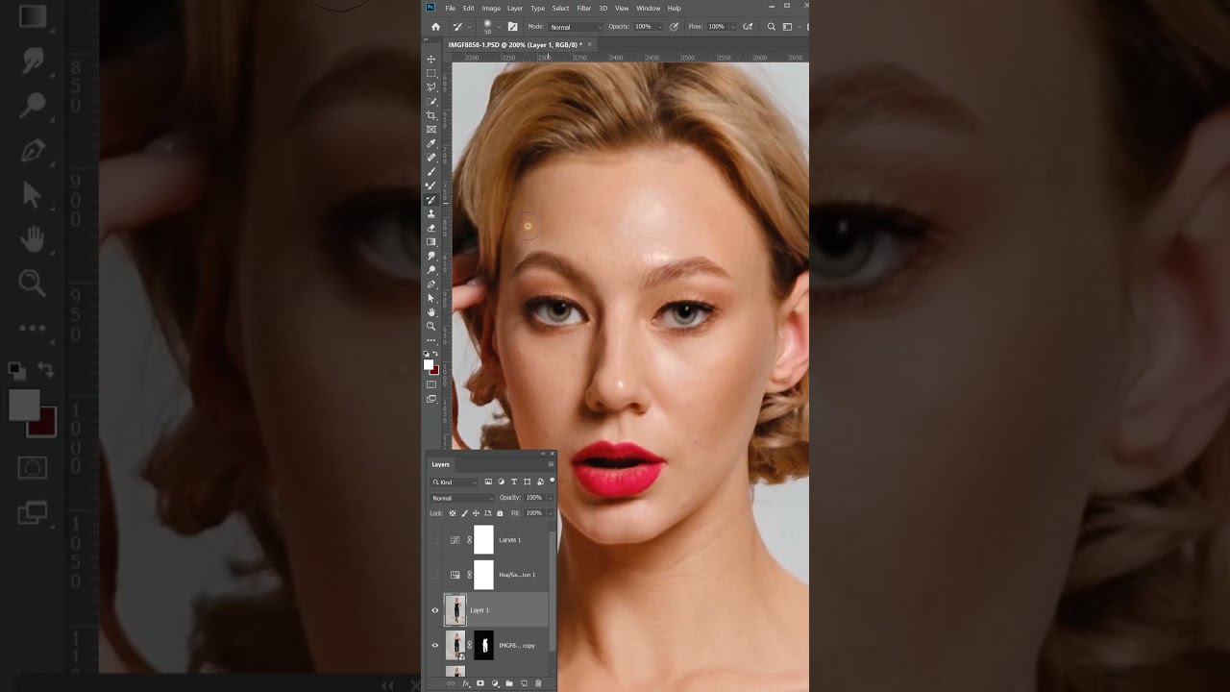Select the Clone Stamp tool
The image size is (1230, 692).
pos(431,213)
